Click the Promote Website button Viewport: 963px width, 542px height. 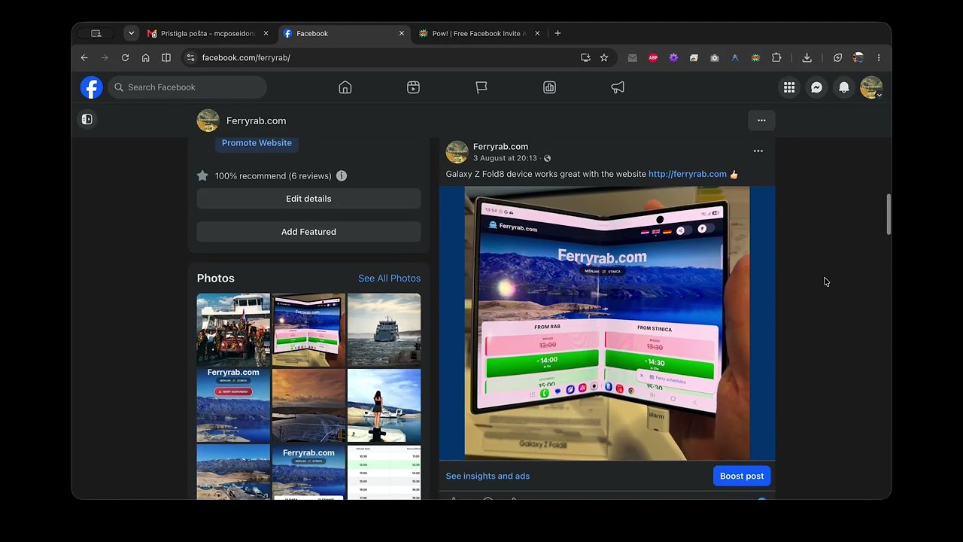click(257, 143)
